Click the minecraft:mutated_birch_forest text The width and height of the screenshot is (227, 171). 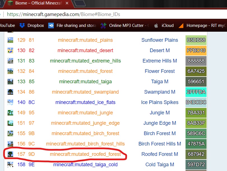85,133
